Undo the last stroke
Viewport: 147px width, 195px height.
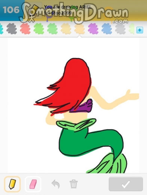tap(55, 184)
